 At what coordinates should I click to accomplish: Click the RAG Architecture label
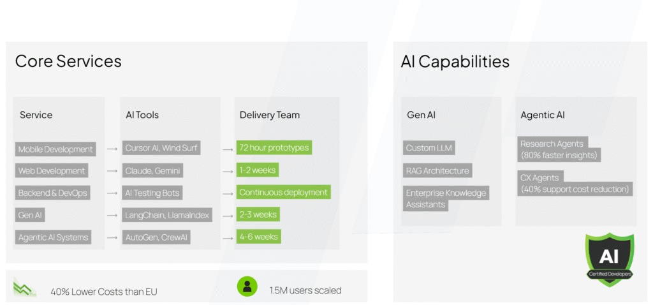(x=437, y=170)
